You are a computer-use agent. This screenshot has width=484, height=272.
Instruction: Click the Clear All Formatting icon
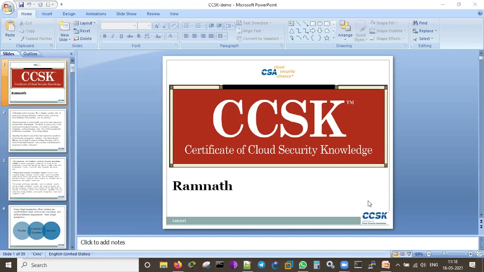pos(174,26)
